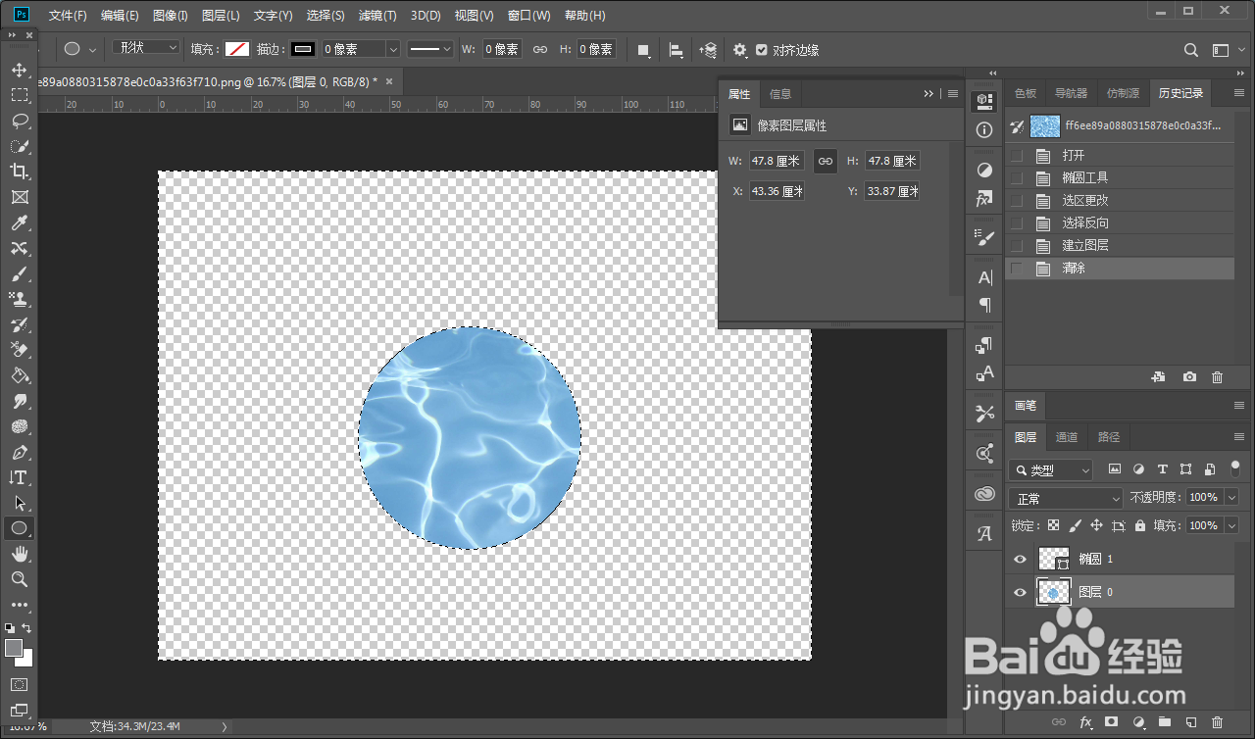Viewport: 1255px width, 739px height.
Task: Select the 椭圆工具 history state
Action: click(x=1119, y=178)
